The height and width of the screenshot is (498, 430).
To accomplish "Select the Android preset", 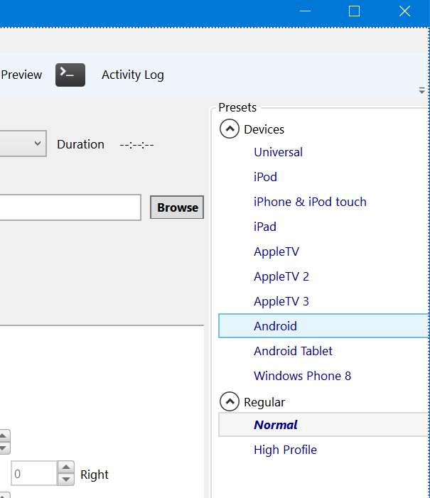I will coord(323,326).
